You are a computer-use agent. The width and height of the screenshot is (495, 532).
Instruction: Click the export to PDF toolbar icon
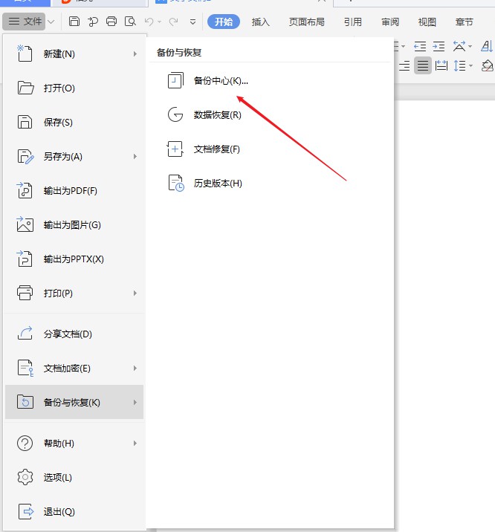click(x=93, y=22)
